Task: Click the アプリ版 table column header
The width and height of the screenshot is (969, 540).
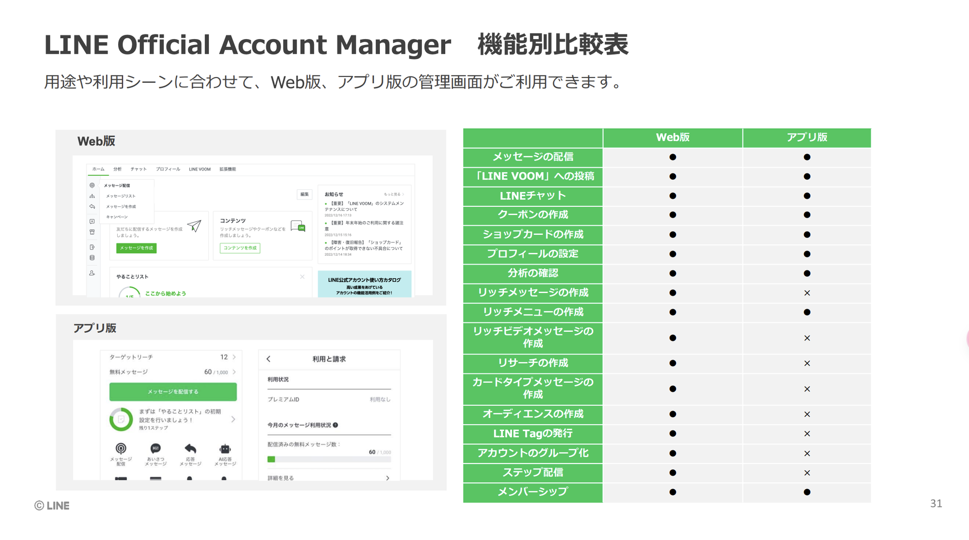Action: coord(807,138)
